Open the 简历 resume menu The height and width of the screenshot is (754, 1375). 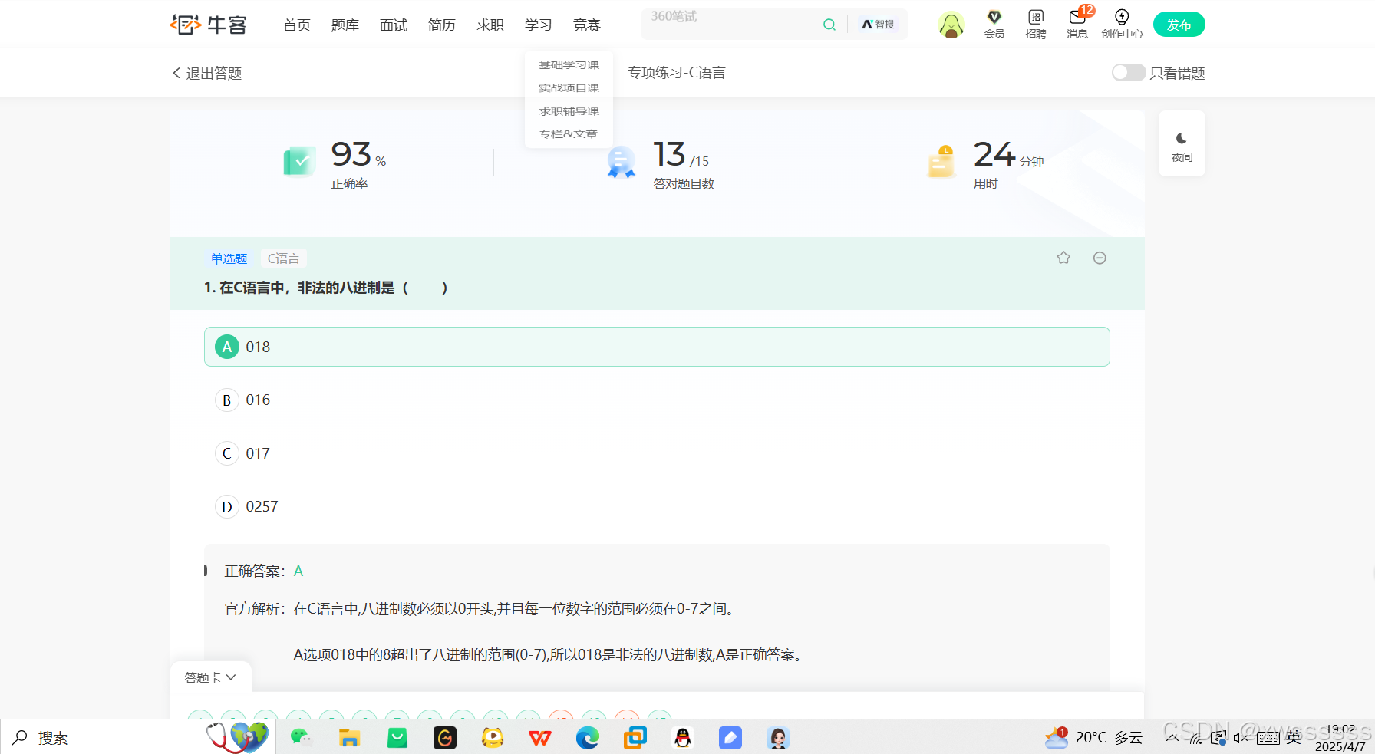click(442, 25)
